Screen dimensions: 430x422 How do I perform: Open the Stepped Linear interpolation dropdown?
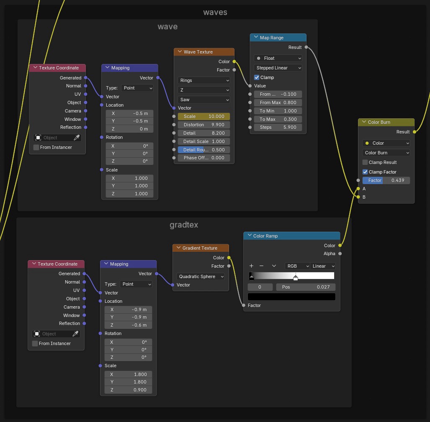[278, 68]
